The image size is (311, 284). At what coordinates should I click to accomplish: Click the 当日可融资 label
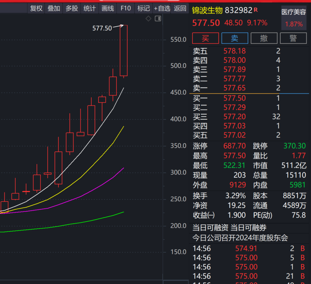point(210,228)
